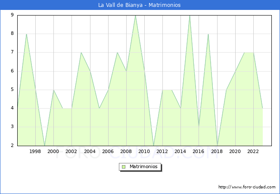The height and width of the screenshot is (194, 280).
Task: Select the 2006 x-axis label
Action: coord(108,151)
